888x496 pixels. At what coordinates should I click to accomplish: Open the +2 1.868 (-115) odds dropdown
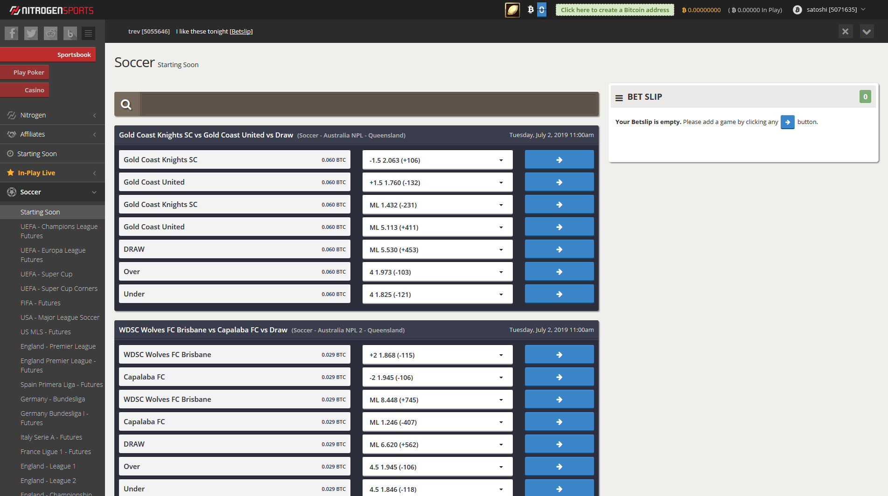point(437,355)
